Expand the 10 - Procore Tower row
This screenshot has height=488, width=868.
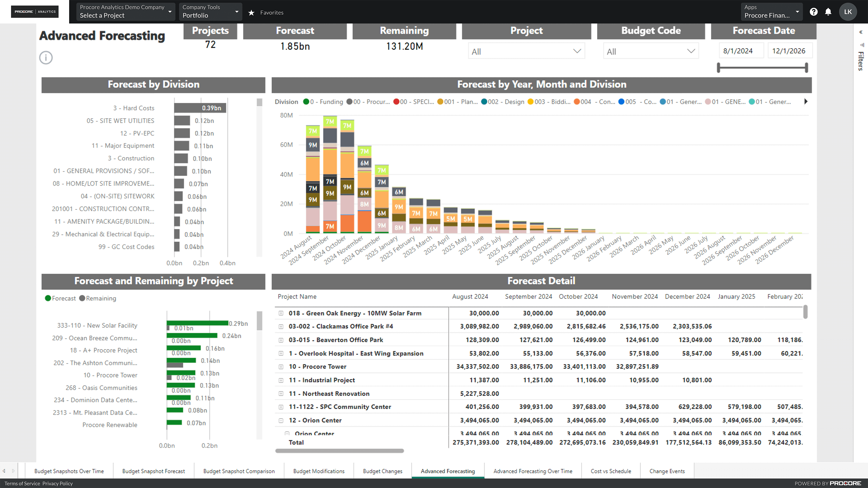pos(281,366)
